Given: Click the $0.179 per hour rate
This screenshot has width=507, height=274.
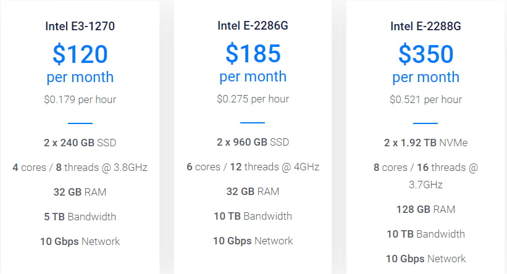Looking at the screenshot, I should (80, 99).
